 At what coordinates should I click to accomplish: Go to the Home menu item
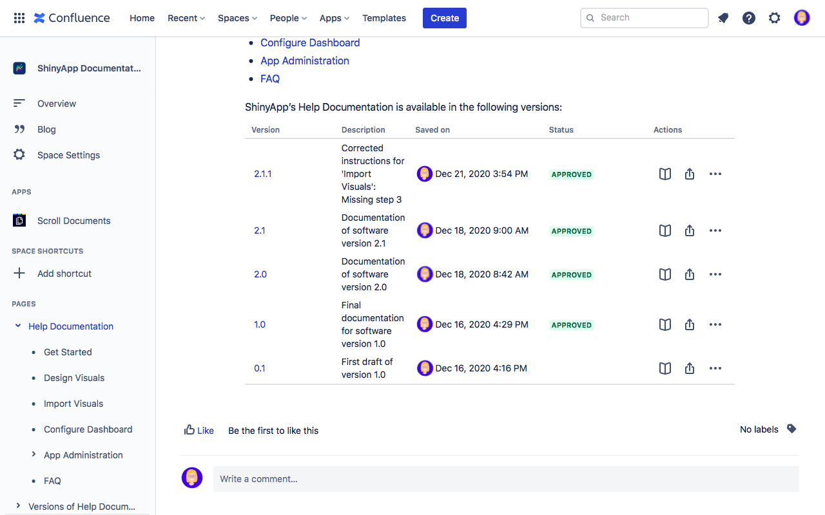142,18
